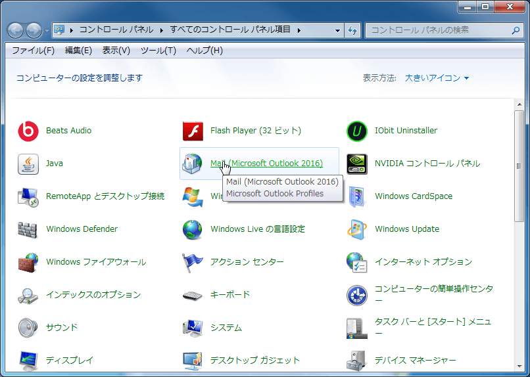Open the recent pages dropdown arrow
Screen dimensions: 530x377
point(46,30)
